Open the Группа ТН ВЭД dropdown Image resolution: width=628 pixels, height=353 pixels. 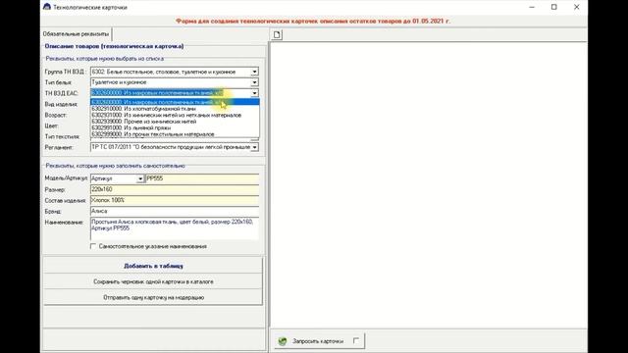pyautogui.click(x=254, y=72)
